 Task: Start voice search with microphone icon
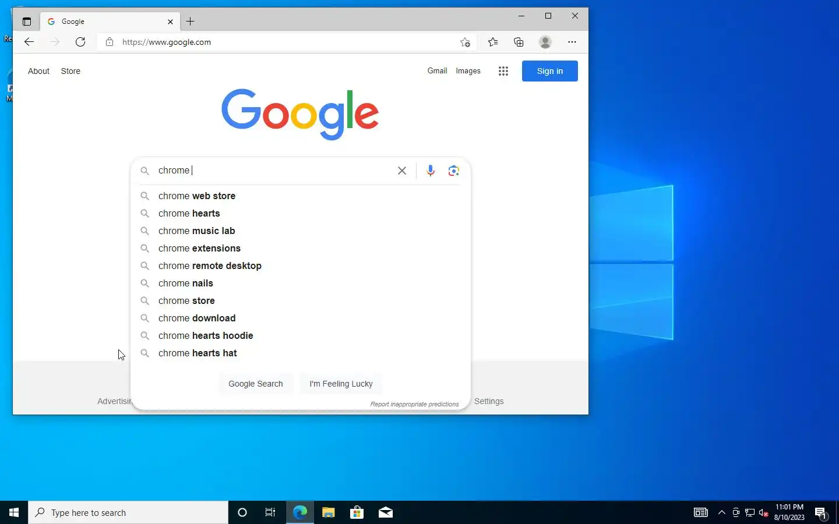point(431,171)
